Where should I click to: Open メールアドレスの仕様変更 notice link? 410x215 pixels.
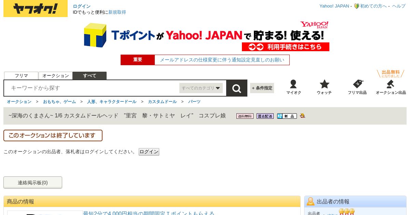pyautogui.click(x=222, y=60)
